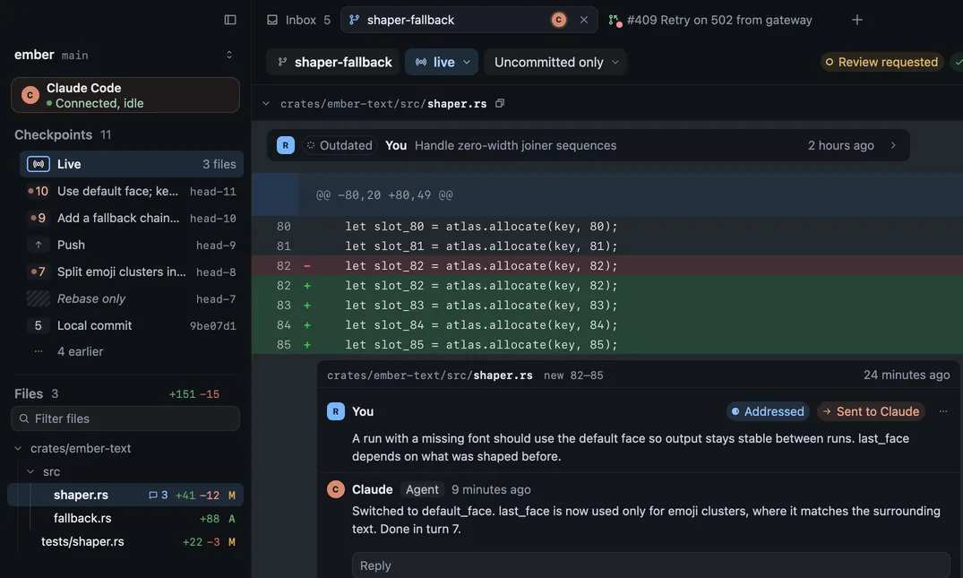
Task: Collapse the src folder
Action: pos(30,471)
